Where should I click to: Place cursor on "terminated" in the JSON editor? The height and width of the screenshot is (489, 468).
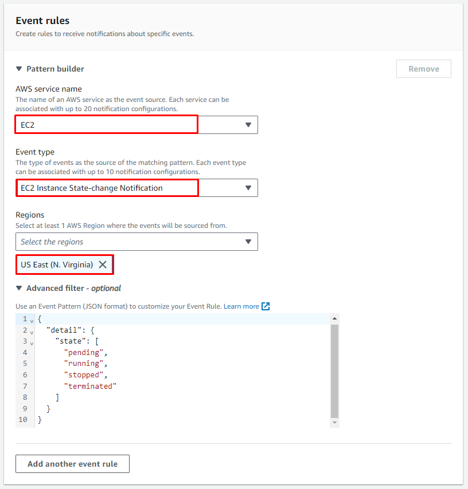pos(91,387)
